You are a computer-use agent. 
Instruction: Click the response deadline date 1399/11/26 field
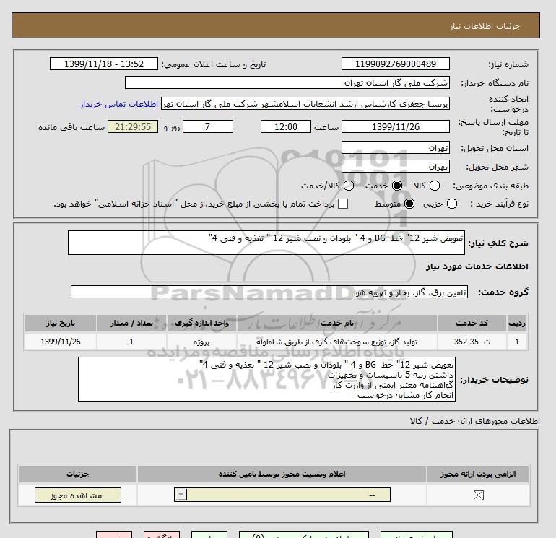396,126
